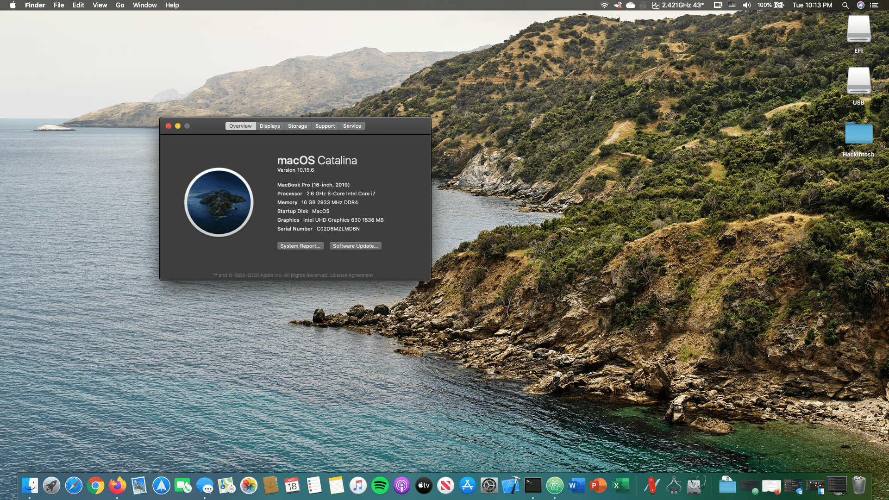Image resolution: width=889 pixels, height=500 pixels.
Task: Open Terminal from the Dock
Action: tap(529, 485)
